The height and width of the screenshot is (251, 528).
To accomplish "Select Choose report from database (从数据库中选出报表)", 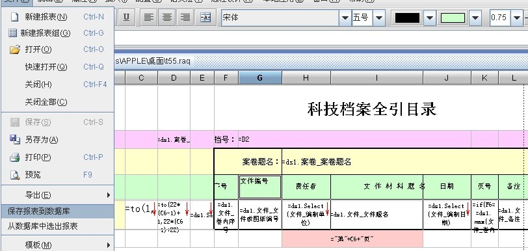I will pos(58,226).
